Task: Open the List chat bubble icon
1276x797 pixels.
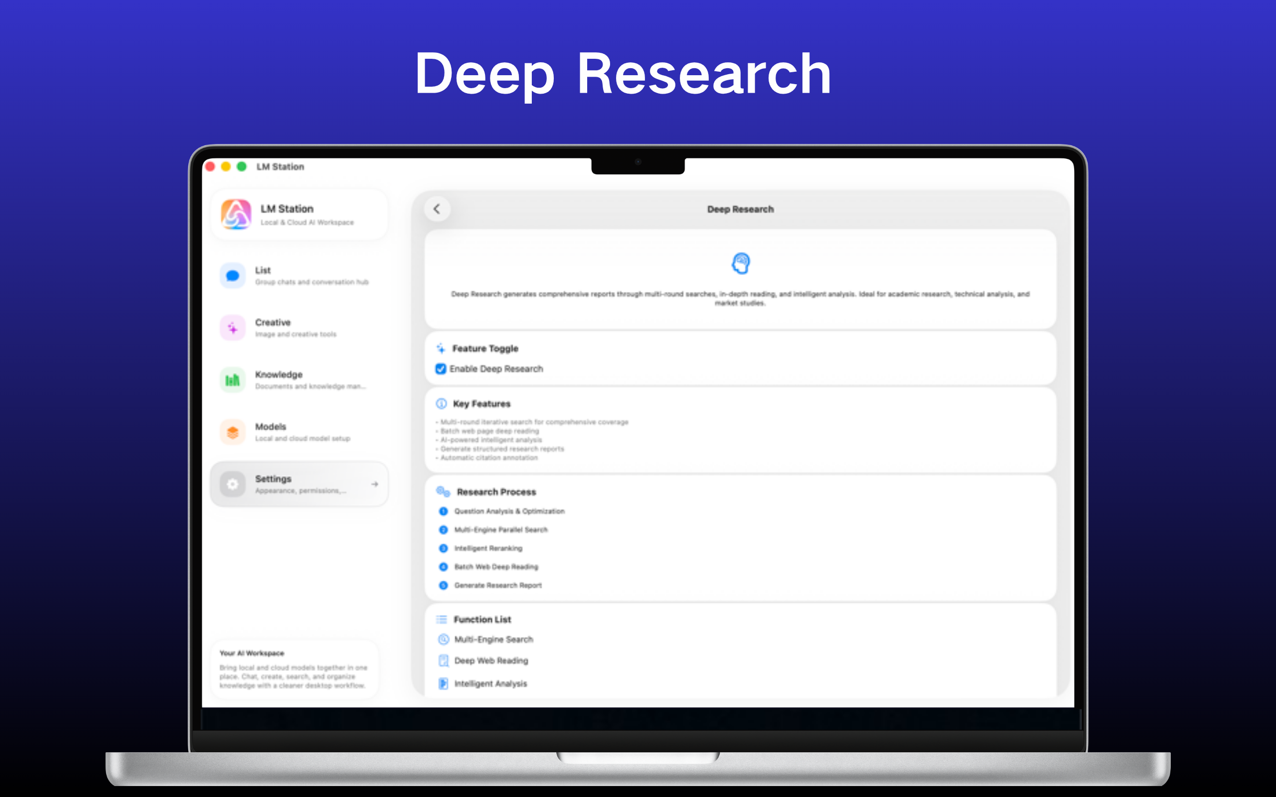Action: point(233,275)
